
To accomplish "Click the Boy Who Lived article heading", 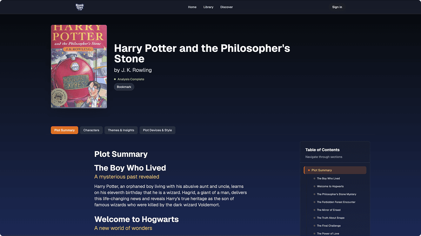I will tap(130, 168).
